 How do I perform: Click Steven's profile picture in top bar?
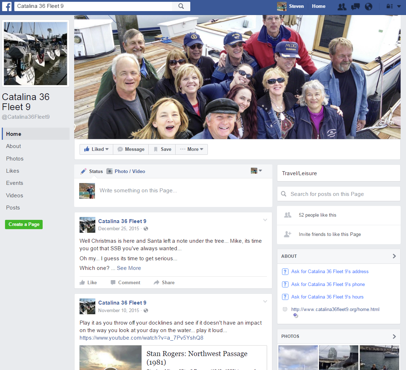click(x=282, y=6)
